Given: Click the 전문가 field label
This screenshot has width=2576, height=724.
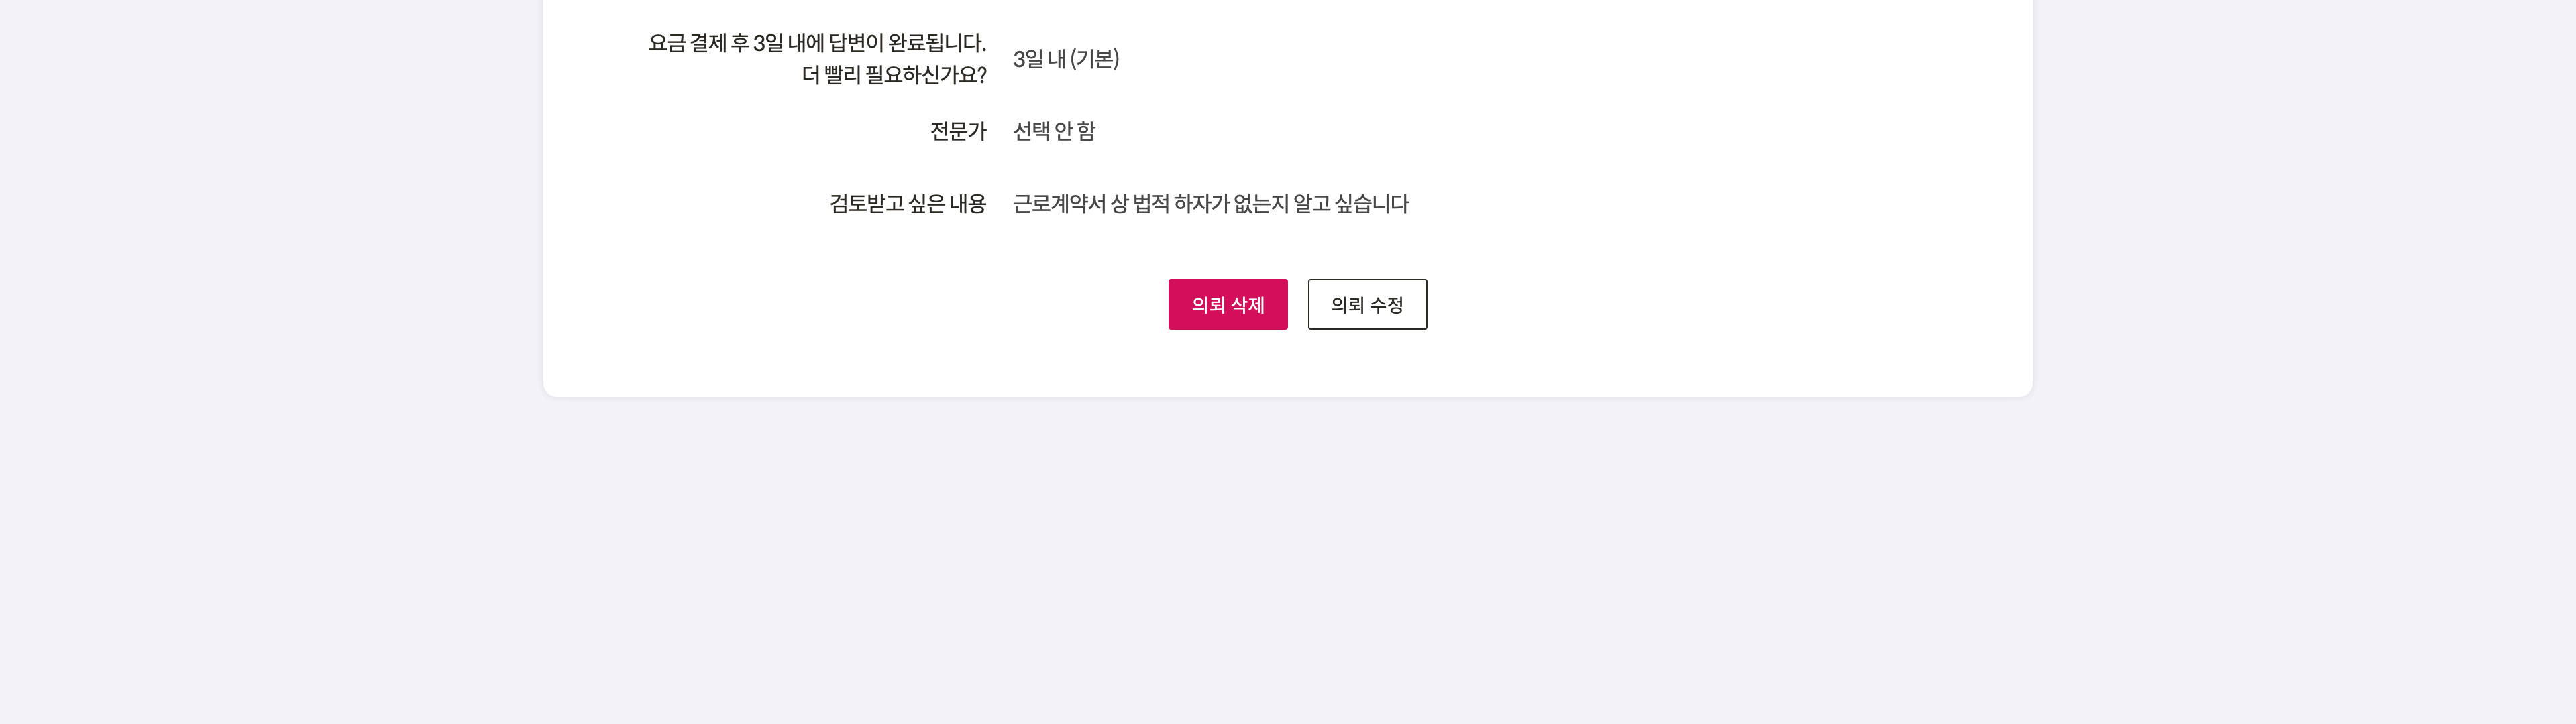Looking at the screenshot, I should tap(957, 131).
